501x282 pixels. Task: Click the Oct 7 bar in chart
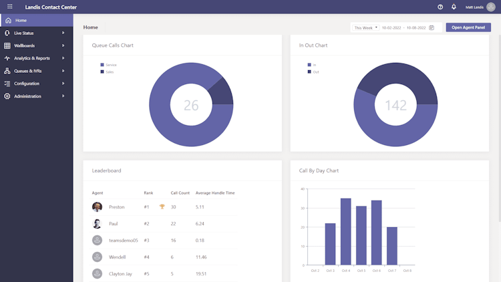pyautogui.click(x=392, y=246)
